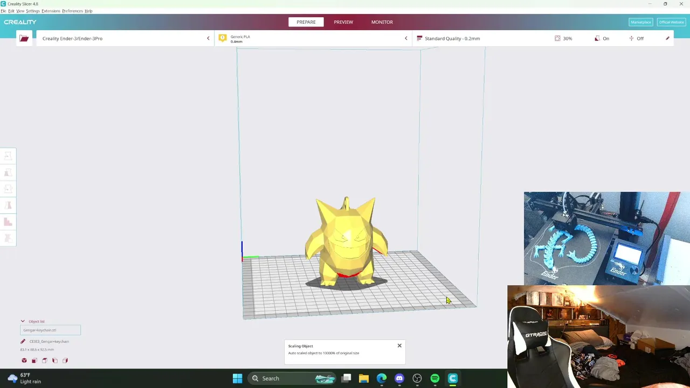Image resolution: width=690 pixels, height=388 pixels.
Task: Open Discord from the taskbar
Action: pyautogui.click(x=399, y=378)
